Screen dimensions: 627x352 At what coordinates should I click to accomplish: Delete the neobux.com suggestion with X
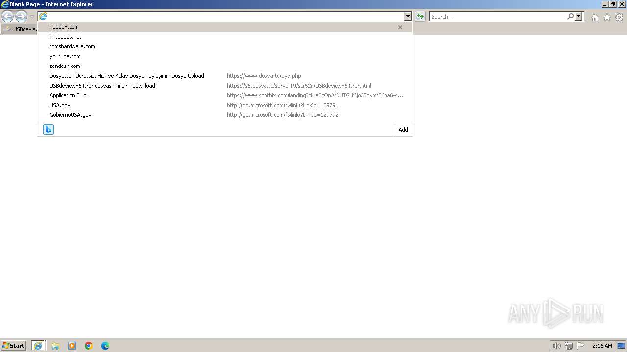point(400,27)
